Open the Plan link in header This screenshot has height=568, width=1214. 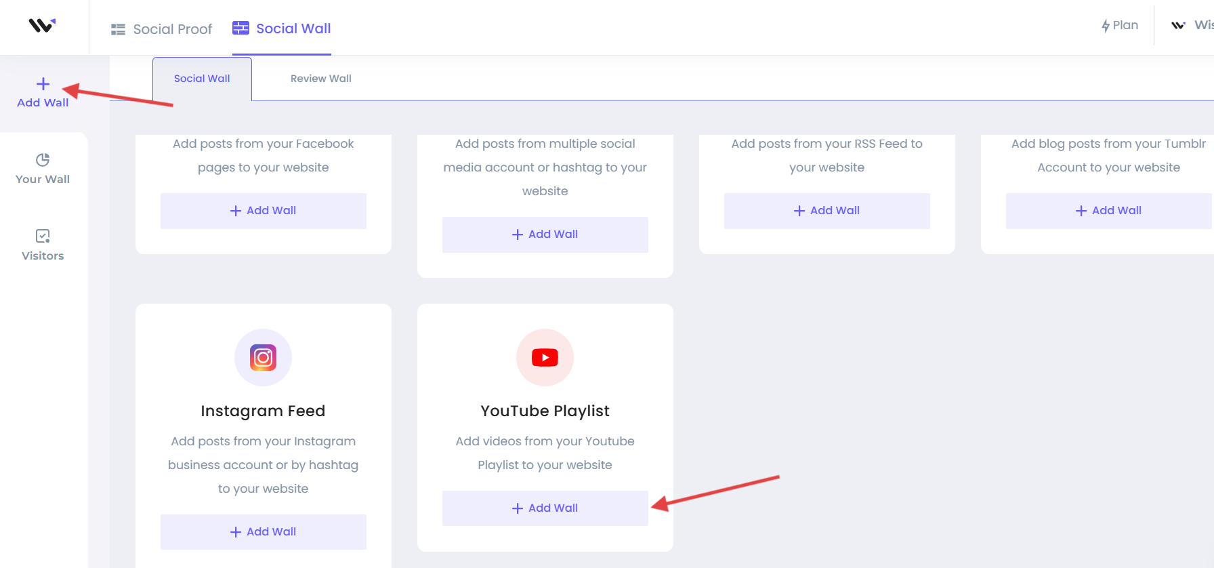(x=1125, y=26)
